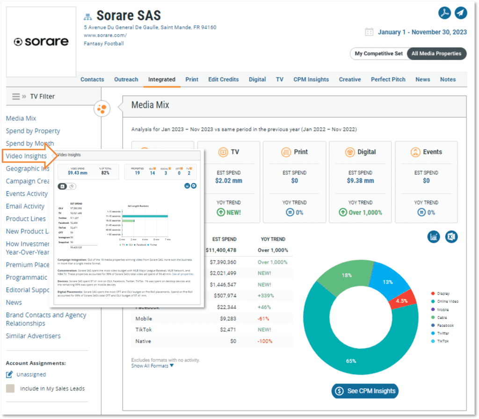
Task: Click the Online Video teal legend swatch
Action: [x=433, y=301]
